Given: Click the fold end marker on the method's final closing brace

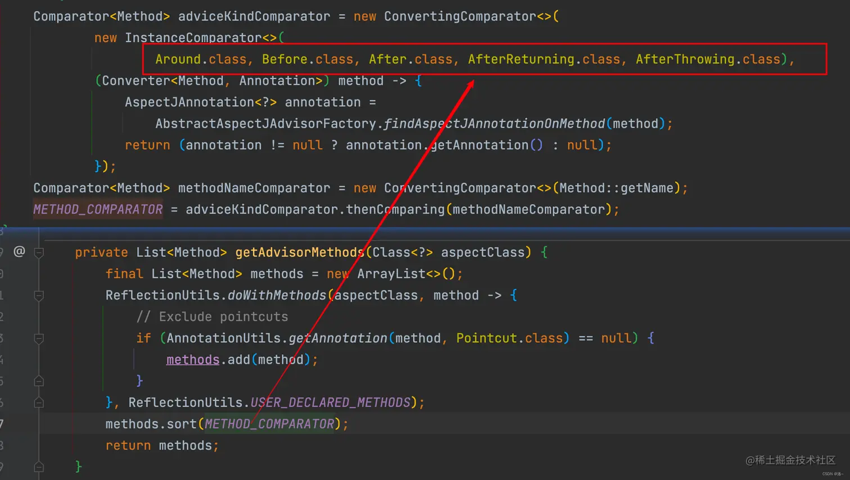Looking at the screenshot, I should pos(39,467).
